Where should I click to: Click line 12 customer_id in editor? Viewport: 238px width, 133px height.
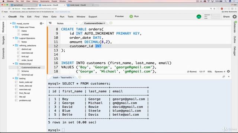click(81, 46)
